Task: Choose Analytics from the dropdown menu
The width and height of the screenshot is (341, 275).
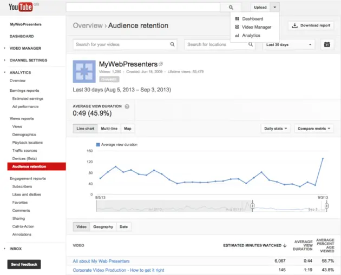Action: (251, 35)
